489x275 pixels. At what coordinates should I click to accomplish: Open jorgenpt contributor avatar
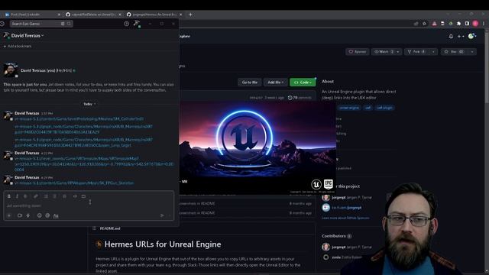[325, 247]
